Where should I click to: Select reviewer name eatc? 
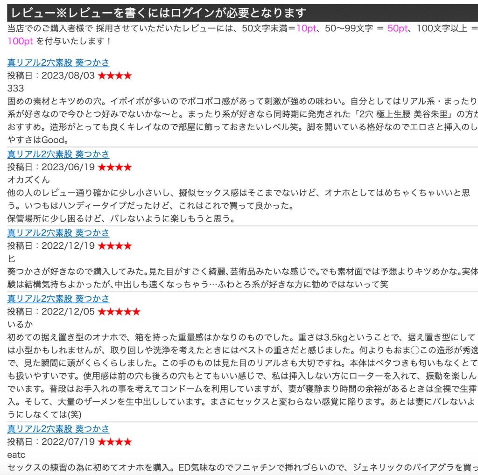16,454
